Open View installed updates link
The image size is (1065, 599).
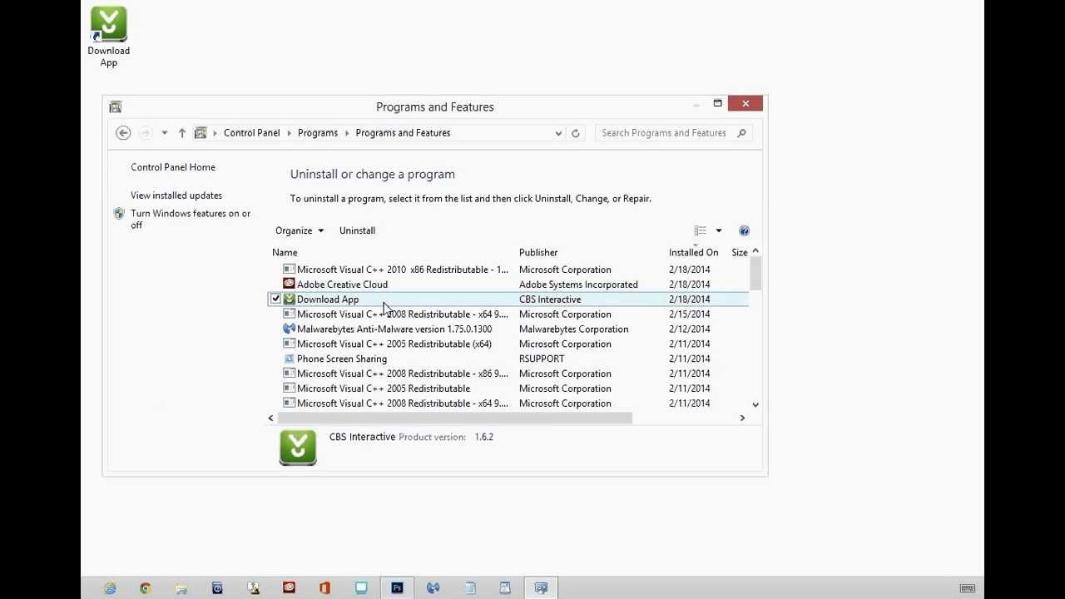pos(176,196)
